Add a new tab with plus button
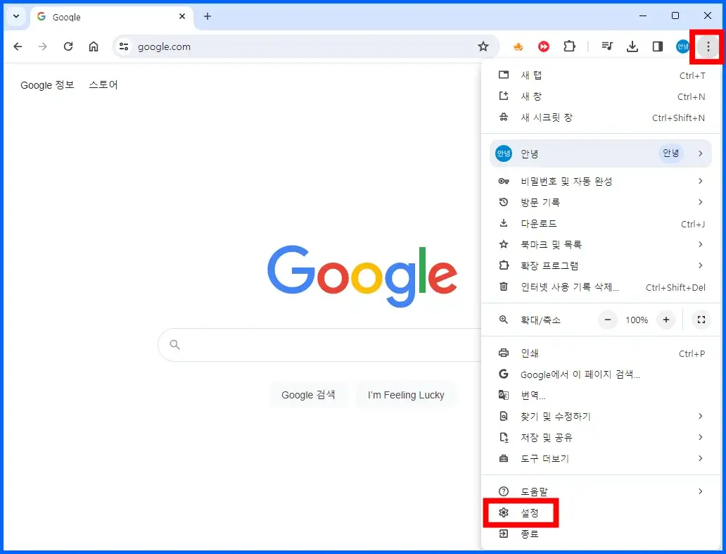The image size is (726, 554). tap(208, 16)
